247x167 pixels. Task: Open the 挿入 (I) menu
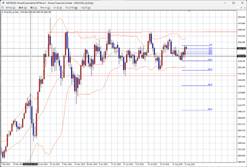pyautogui.click(x=34, y=8)
